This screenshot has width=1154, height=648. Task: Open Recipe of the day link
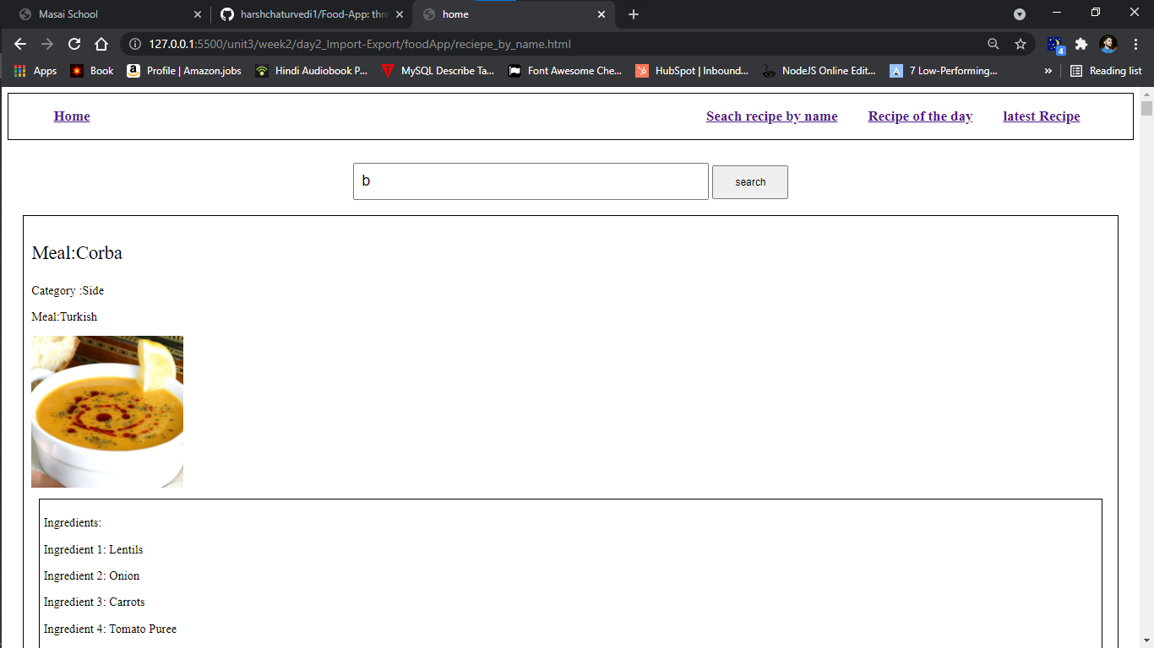tap(920, 116)
